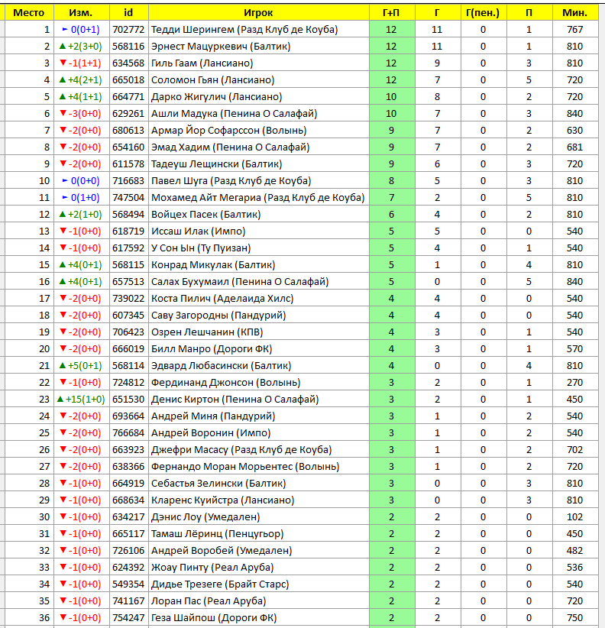The height and width of the screenshot is (628, 605).
Task: Click Геза Шайпош (Дороги ФК) cell
Action: click(x=259, y=618)
